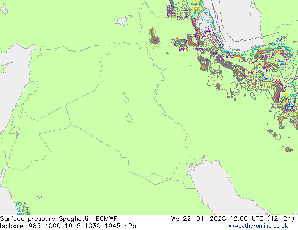Image resolution: width=298 pixels, height=230 pixels.
Task: Click the '12:00 UTC (12+24)' time text
Action: pyautogui.click(x=262, y=219)
